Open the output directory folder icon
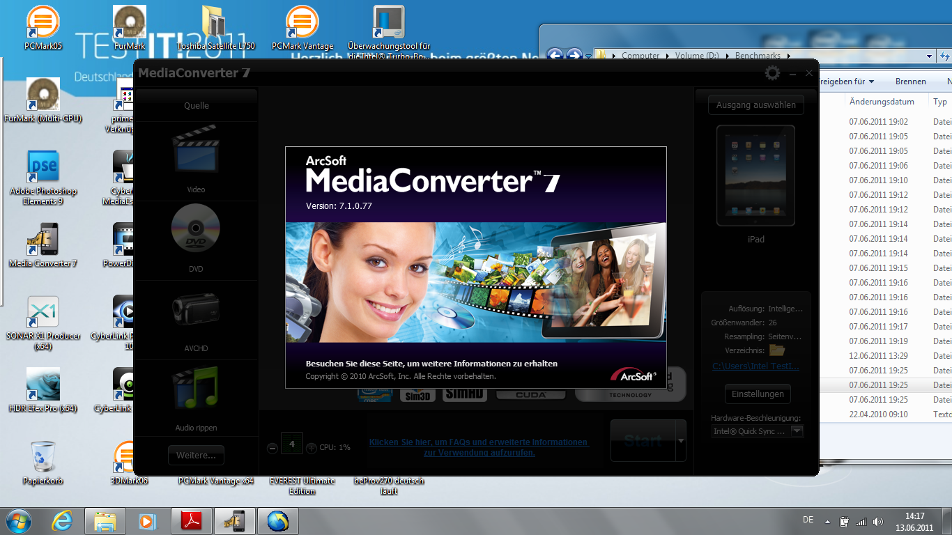The height and width of the screenshot is (535, 952). [777, 350]
